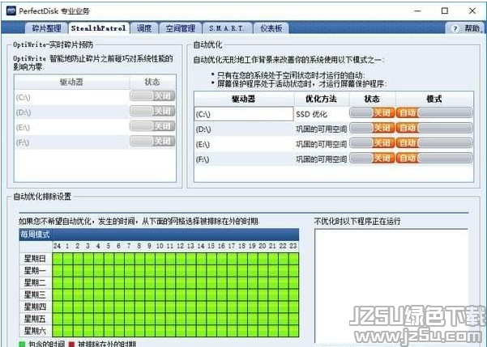Toggle auto-optimize status for drive C:\
The width and height of the screenshot is (487, 347).
tap(372, 112)
